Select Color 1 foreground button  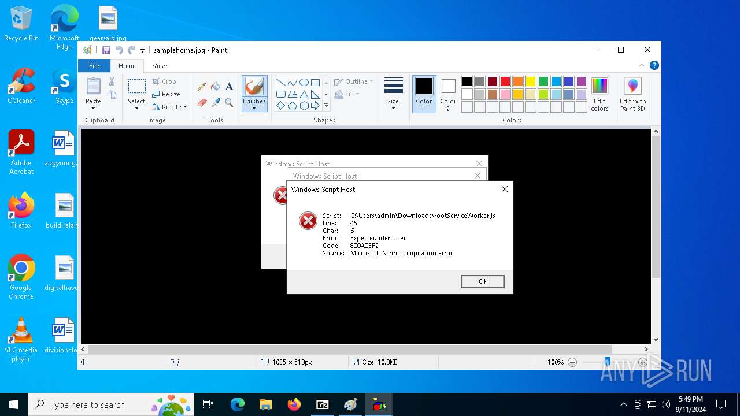point(424,94)
